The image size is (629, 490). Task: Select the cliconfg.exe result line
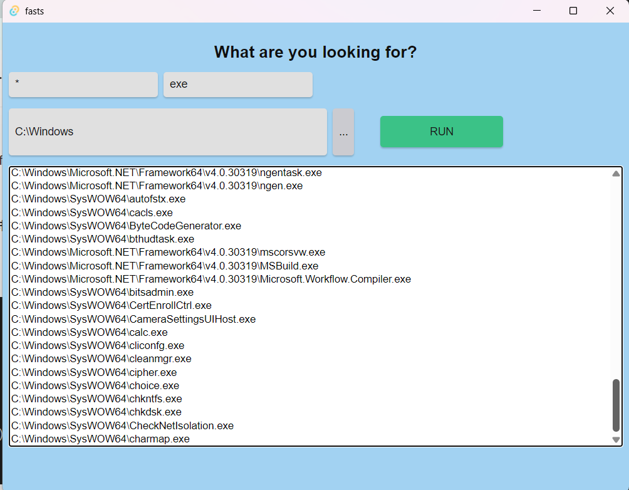point(98,346)
